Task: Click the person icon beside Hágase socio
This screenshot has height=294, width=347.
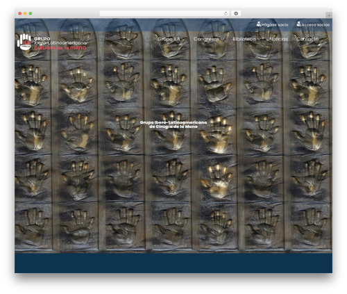Action: pos(259,24)
